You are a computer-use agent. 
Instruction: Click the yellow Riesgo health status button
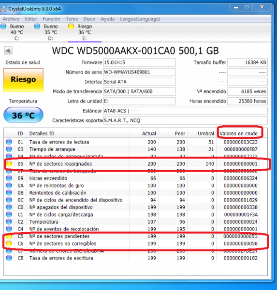click(x=23, y=80)
